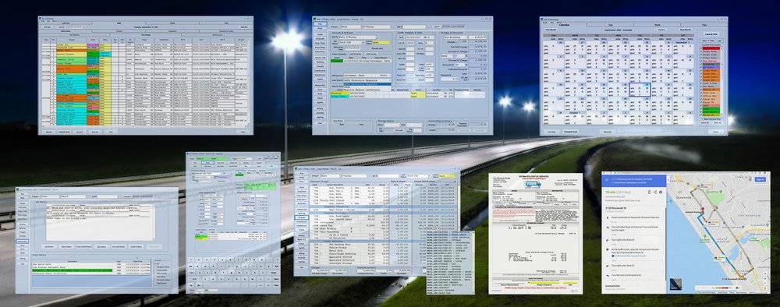Open the File side tab in job window
This screenshot has width=780, height=307.
(x=320, y=24)
